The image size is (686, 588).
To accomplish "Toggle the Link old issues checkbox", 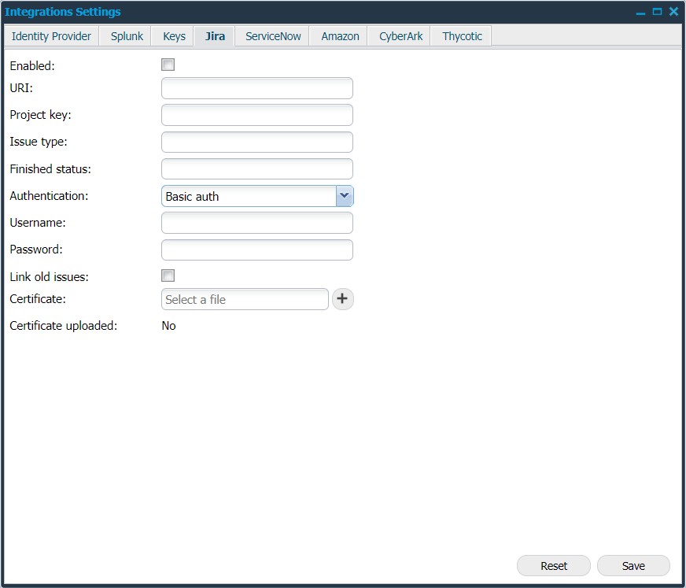I will (168, 276).
